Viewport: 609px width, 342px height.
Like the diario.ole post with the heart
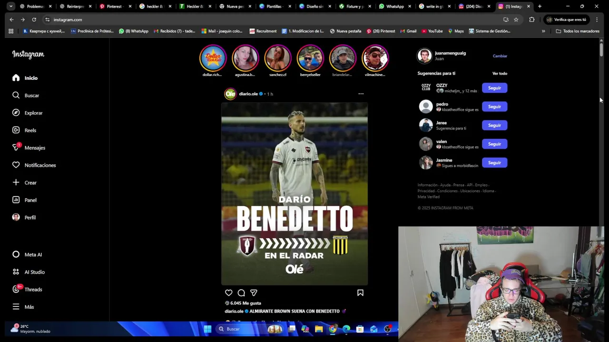[x=229, y=293]
